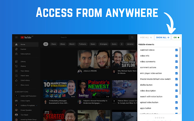Screen dimensions: 194x121
Task: Click the Hidable elements heading text
Action: pos(146,44)
